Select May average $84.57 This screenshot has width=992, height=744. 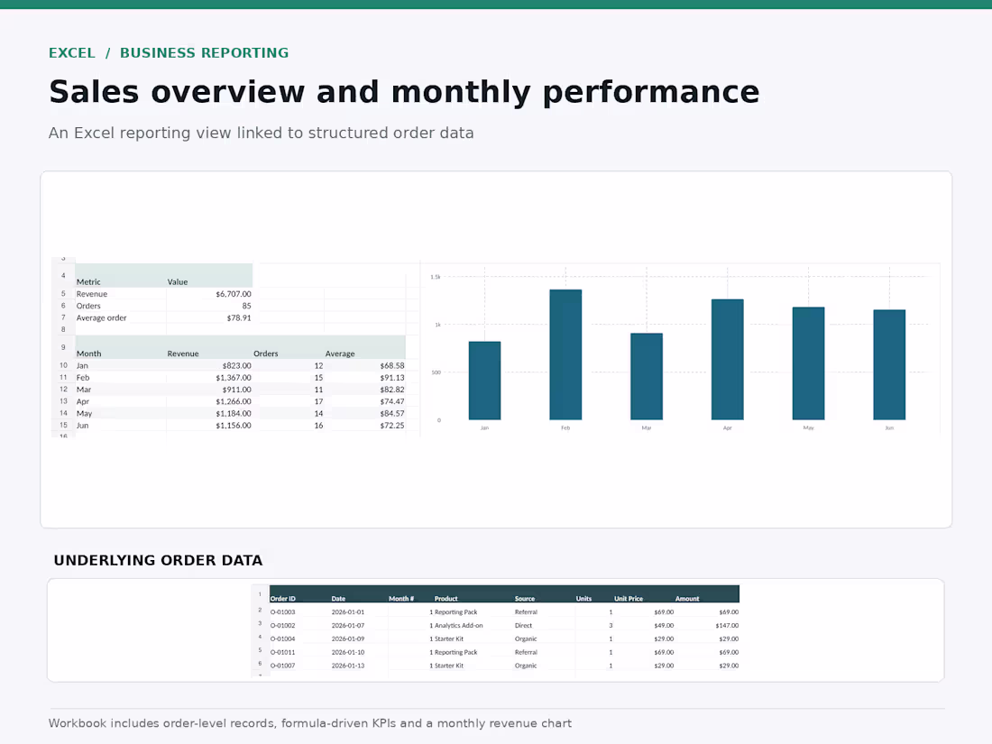(x=365, y=414)
